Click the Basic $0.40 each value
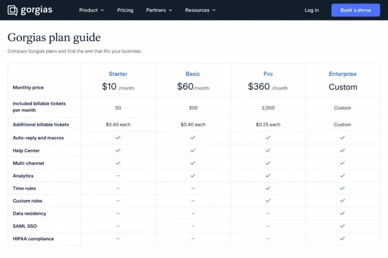The height and width of the screenshot is (258, 388). (x=193, y=125)
